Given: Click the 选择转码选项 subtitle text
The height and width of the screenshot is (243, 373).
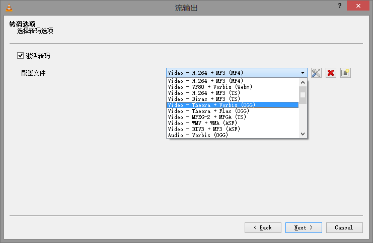Looking at the screenshot, I should [35, 31].
